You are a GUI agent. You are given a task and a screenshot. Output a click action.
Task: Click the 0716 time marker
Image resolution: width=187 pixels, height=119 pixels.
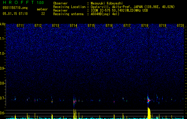(x=109, y=26)
